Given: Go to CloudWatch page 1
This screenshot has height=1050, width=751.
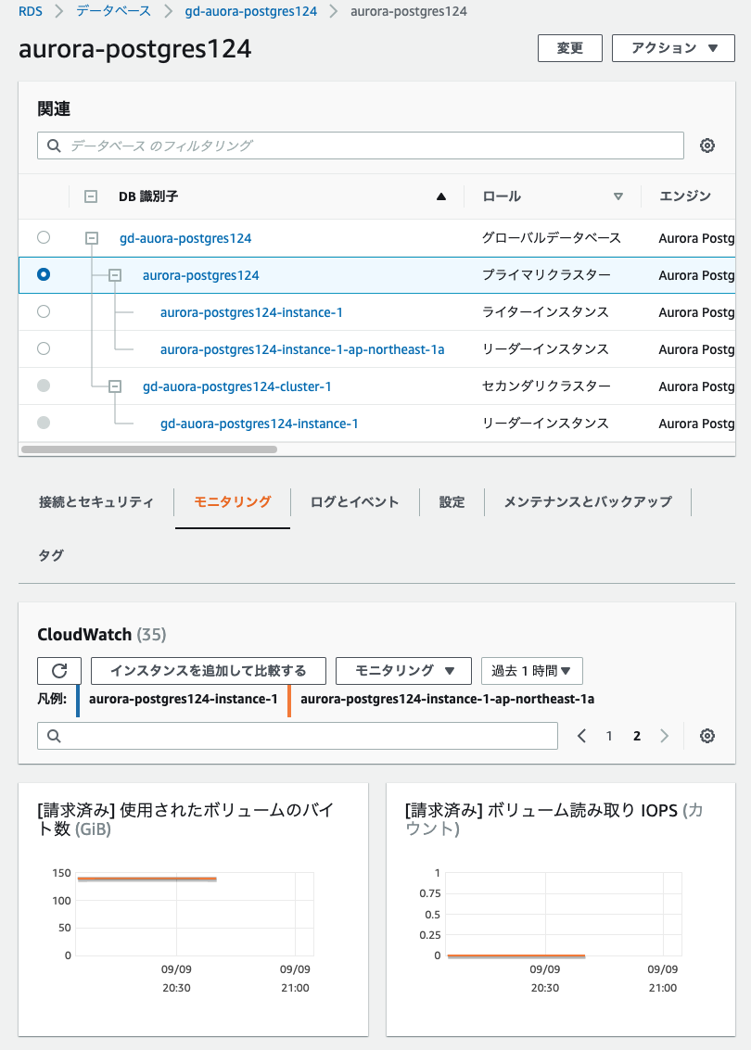Looking at the screenshot, I should click(609, 736).
